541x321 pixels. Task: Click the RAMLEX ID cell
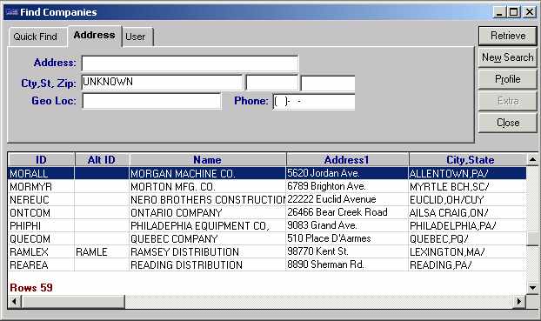[41, 252]
